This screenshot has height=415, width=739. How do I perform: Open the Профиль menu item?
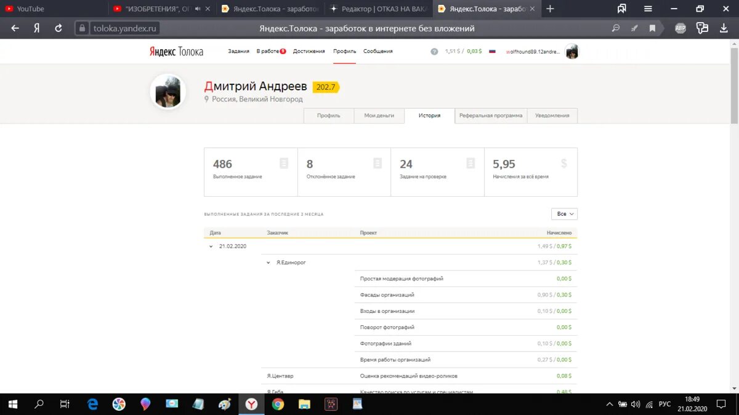click(344, 52)
